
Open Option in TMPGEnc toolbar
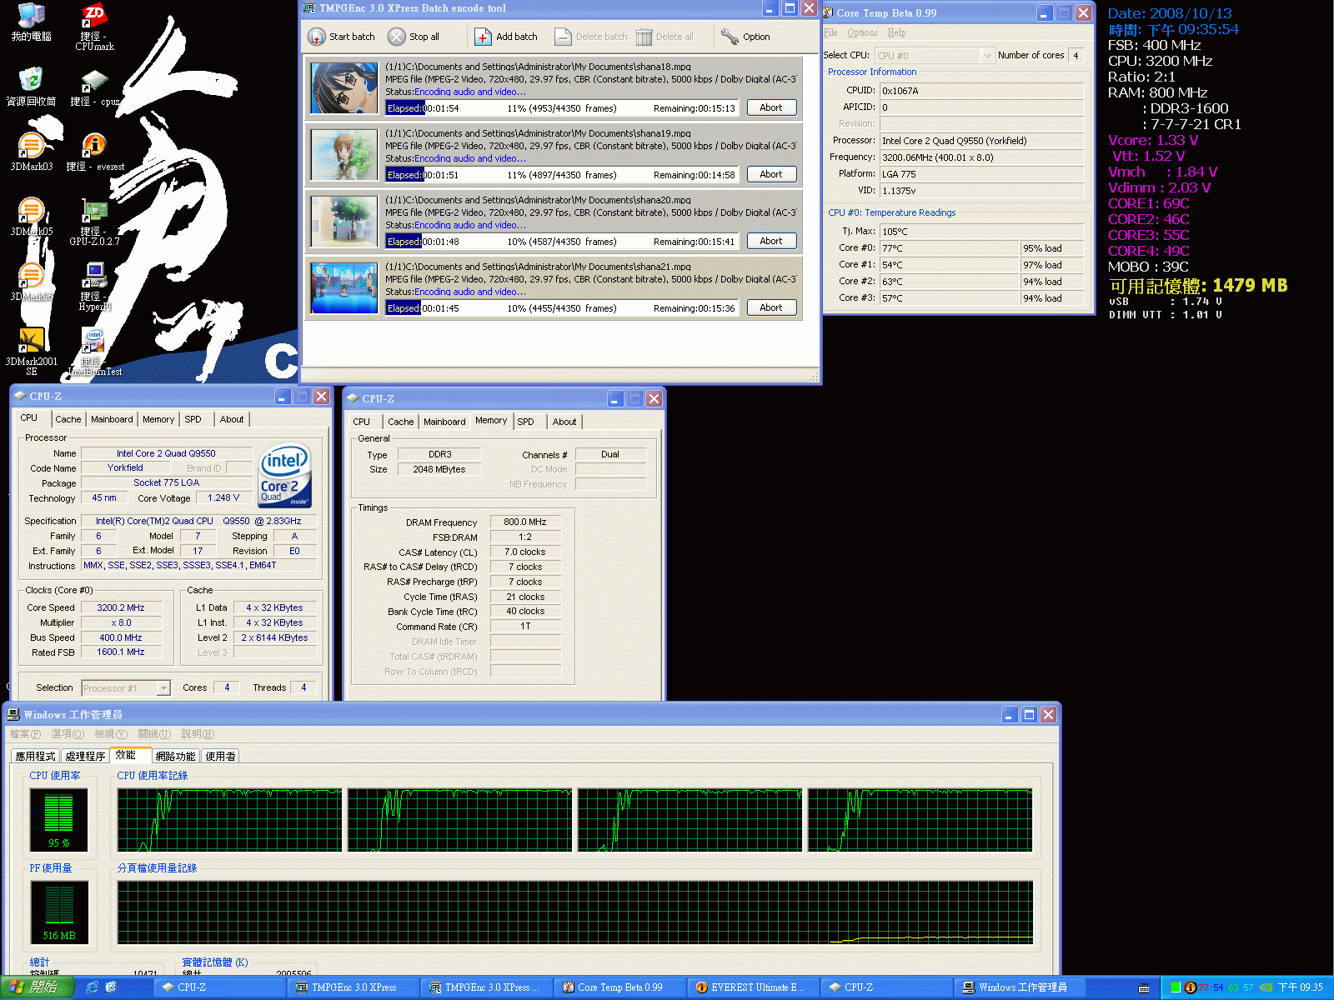(745, 37)
